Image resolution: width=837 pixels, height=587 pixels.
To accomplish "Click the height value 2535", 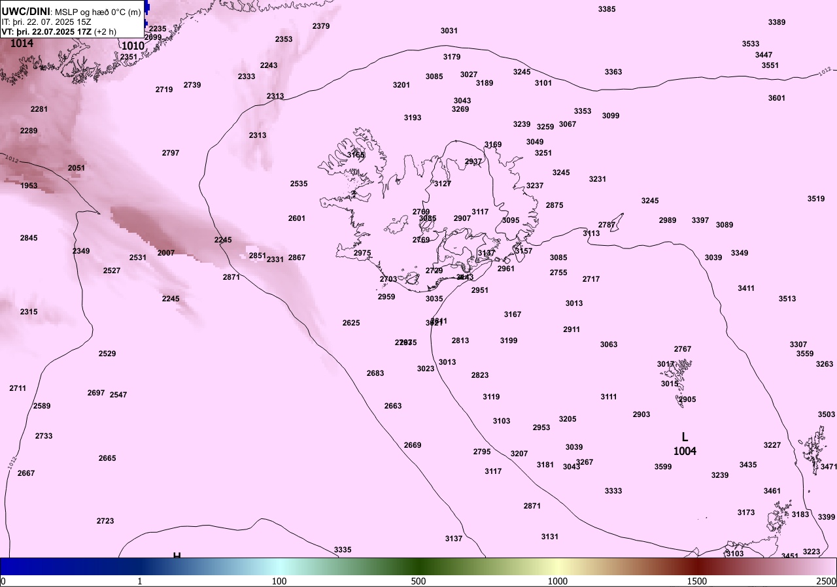I will [x=299, y=184].
